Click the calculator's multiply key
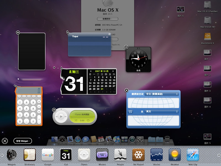This screenshot has width=221, height=166. tap(39, 101)
